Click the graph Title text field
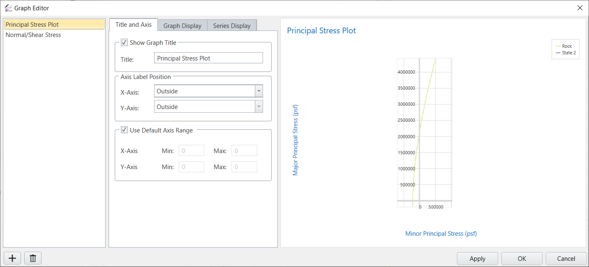Viewport: 589px width, 267px height. pos(208,58)
